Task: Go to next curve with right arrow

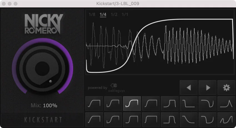Action: click(208, 88)
